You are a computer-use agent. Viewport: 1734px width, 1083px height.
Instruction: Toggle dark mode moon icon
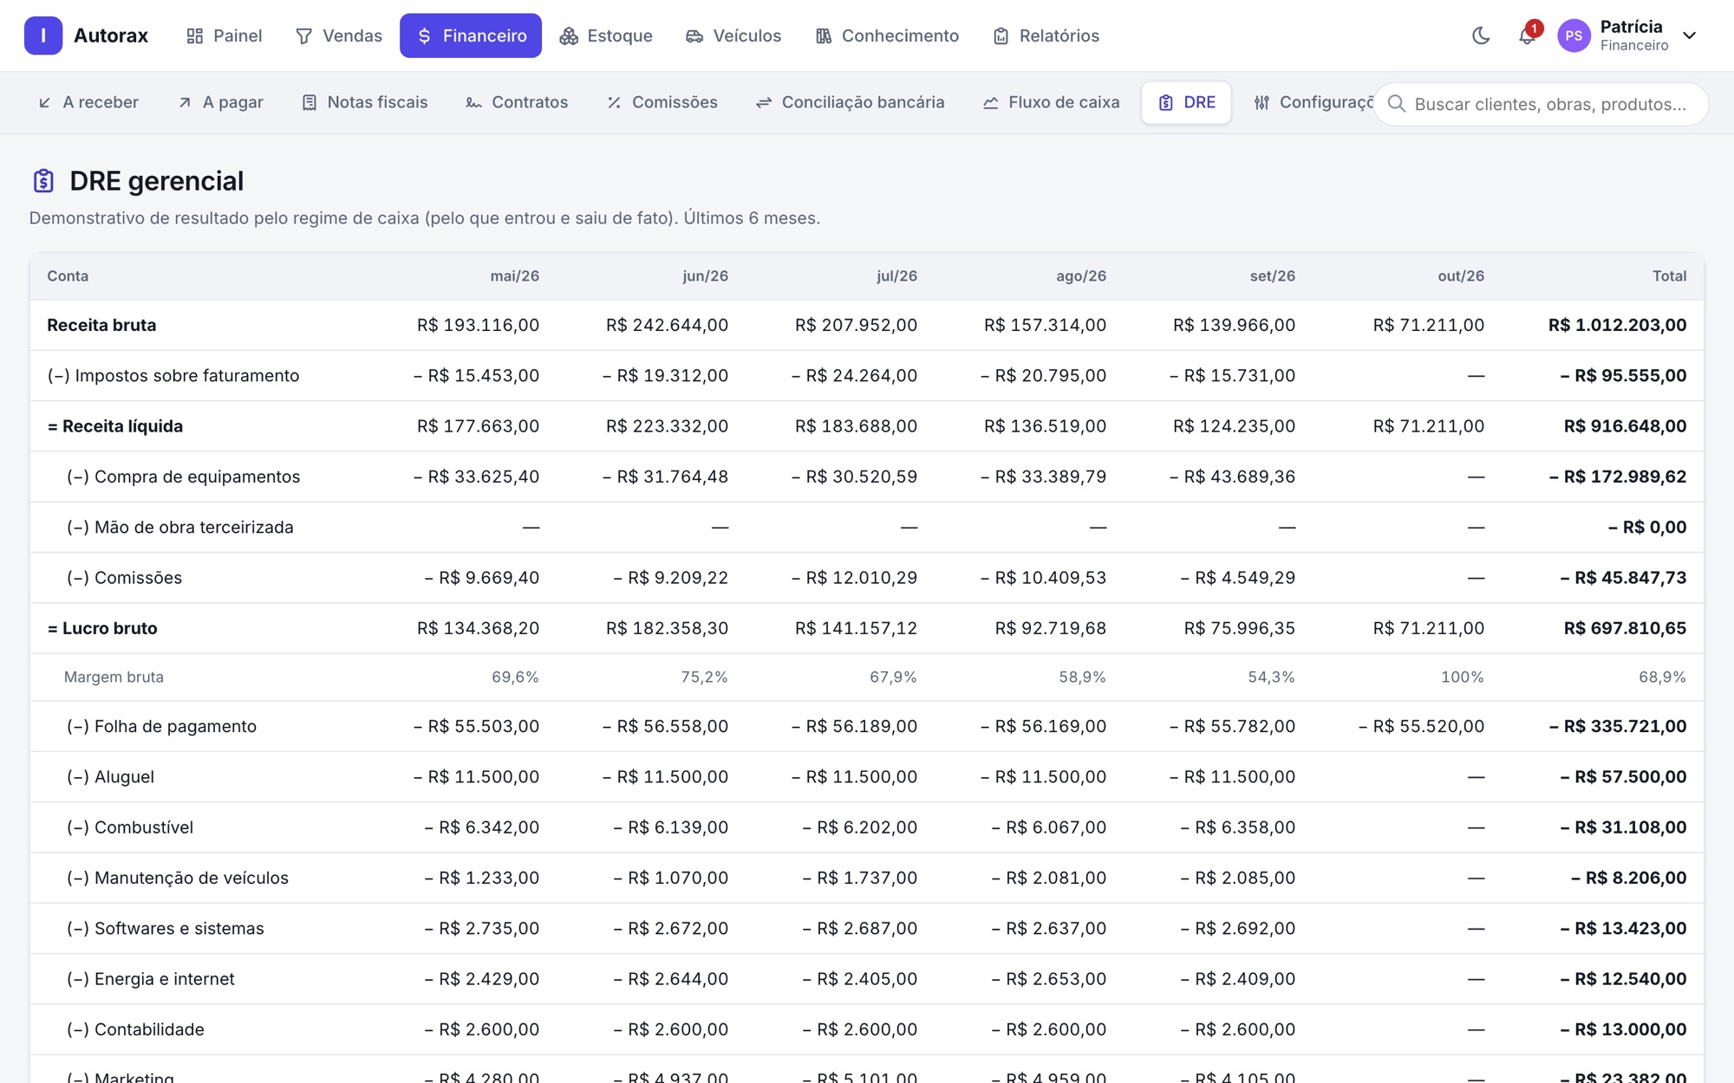coord(1481,36)
